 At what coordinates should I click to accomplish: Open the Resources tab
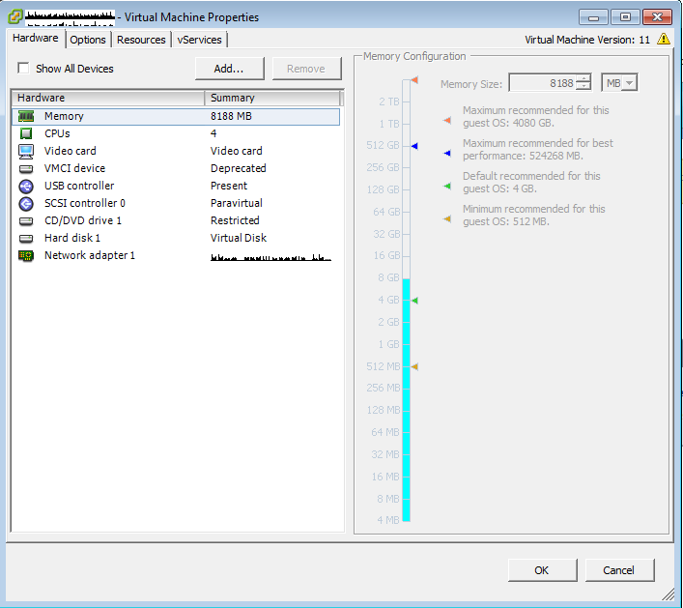tap(141, 40)
